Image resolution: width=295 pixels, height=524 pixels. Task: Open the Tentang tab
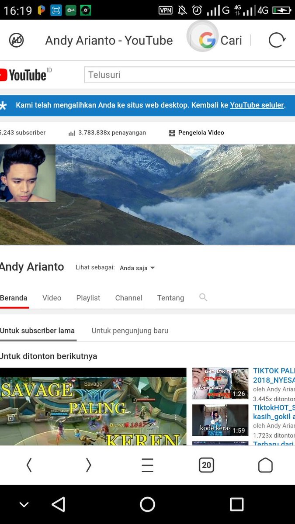170,298
